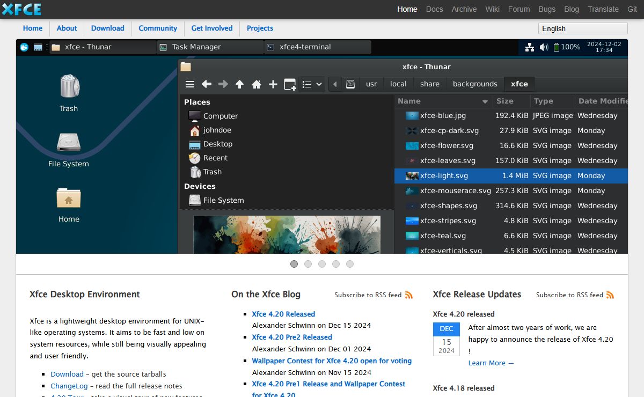Open the File System desktop icon

(69, 149)
